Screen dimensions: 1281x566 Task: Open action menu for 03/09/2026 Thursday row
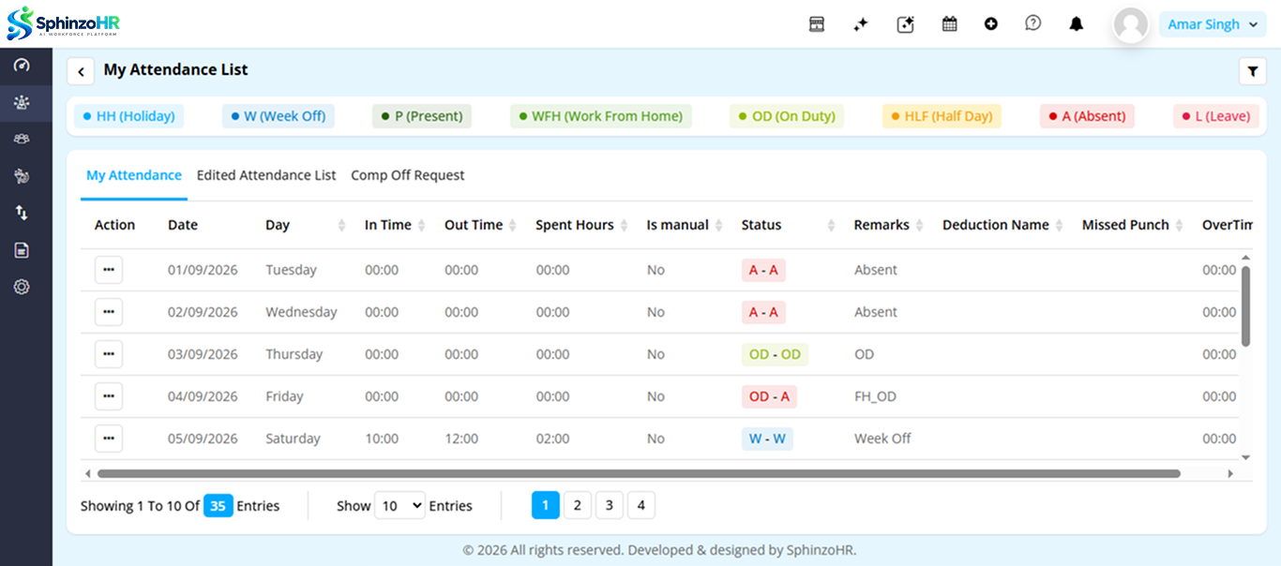pyautogui.click(x=109, y=354)
